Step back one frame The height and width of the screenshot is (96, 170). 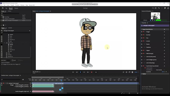click(77, 72)
